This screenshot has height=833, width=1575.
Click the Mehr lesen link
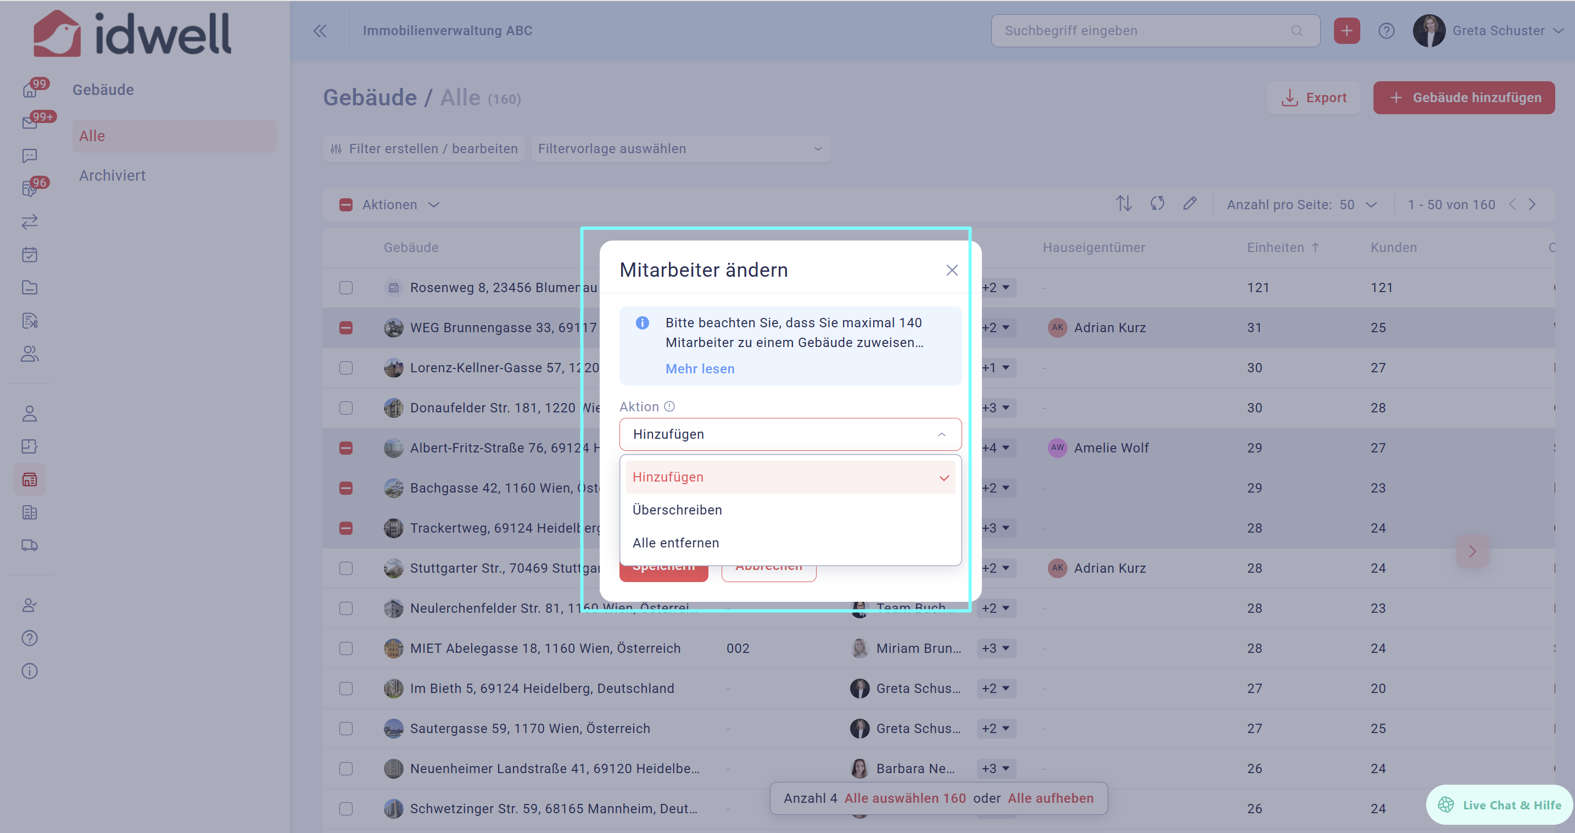(x=700, y=368)
